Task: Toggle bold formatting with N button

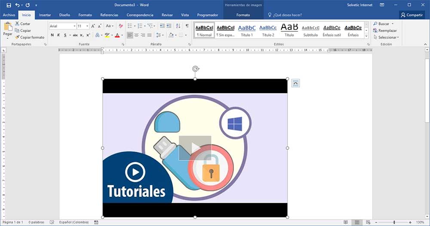Action: [x=52, y=35]
